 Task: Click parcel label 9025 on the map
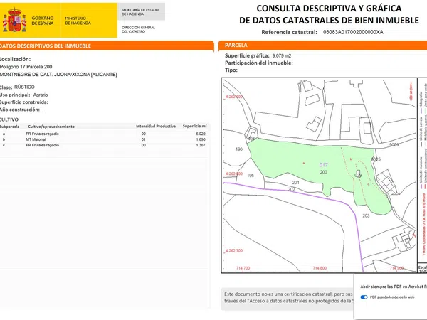pyautogui.click(x=376, y=159)
